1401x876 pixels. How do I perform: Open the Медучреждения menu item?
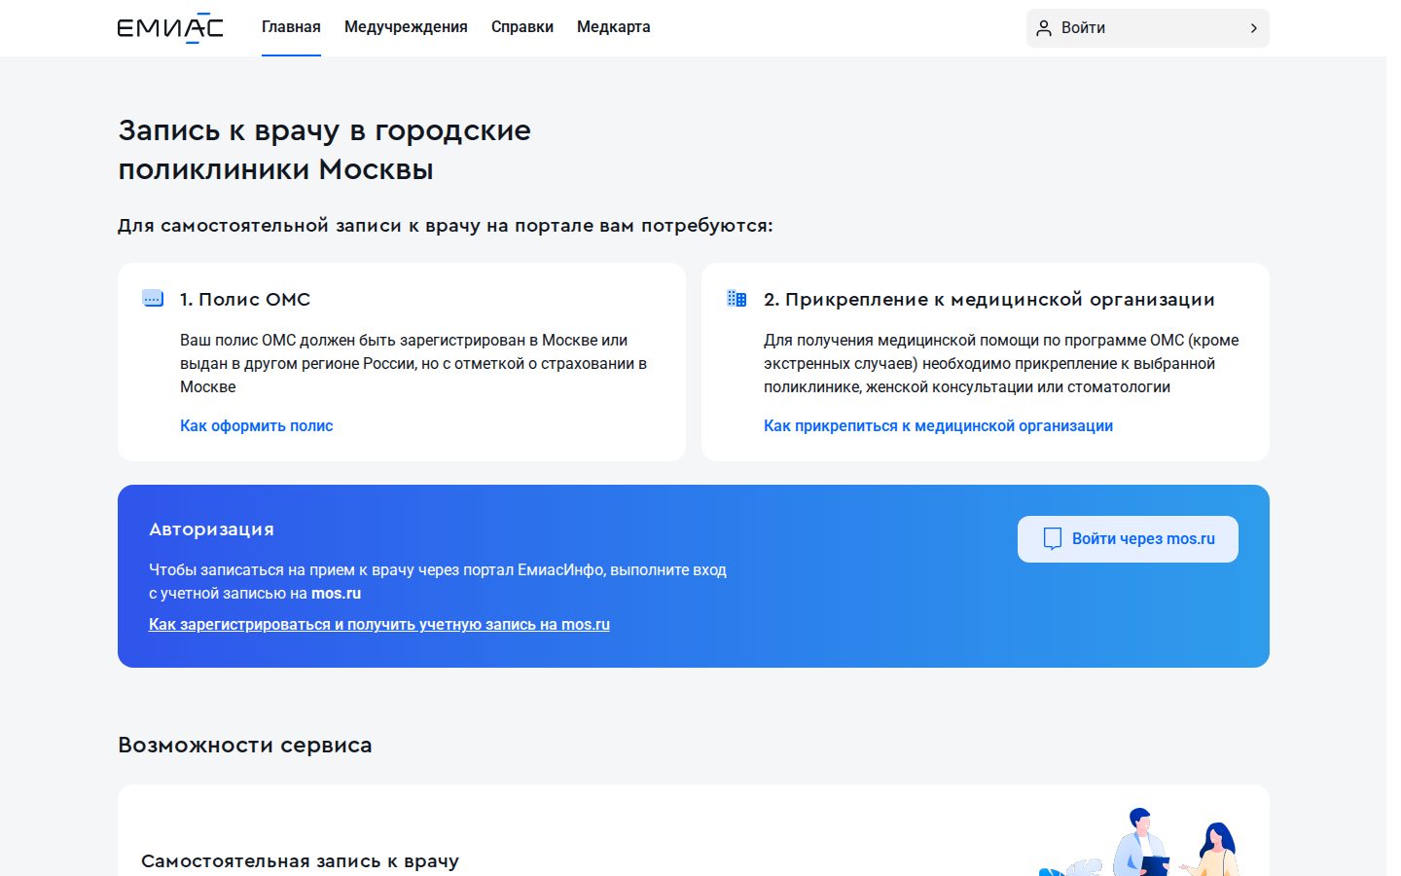pyautogui.click(x=406, y=27)
